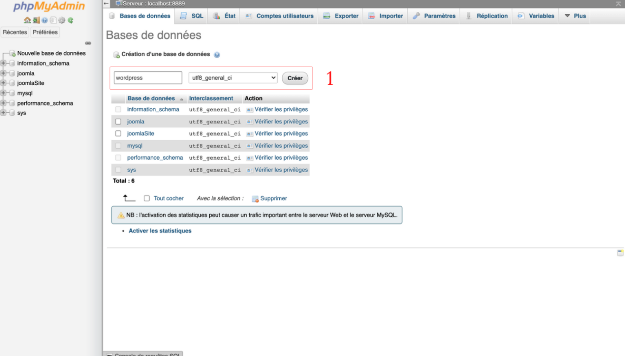Open joomlaSite database link in table
The height and width of the screenshot is (356, 625).
[x=141, y=133]
